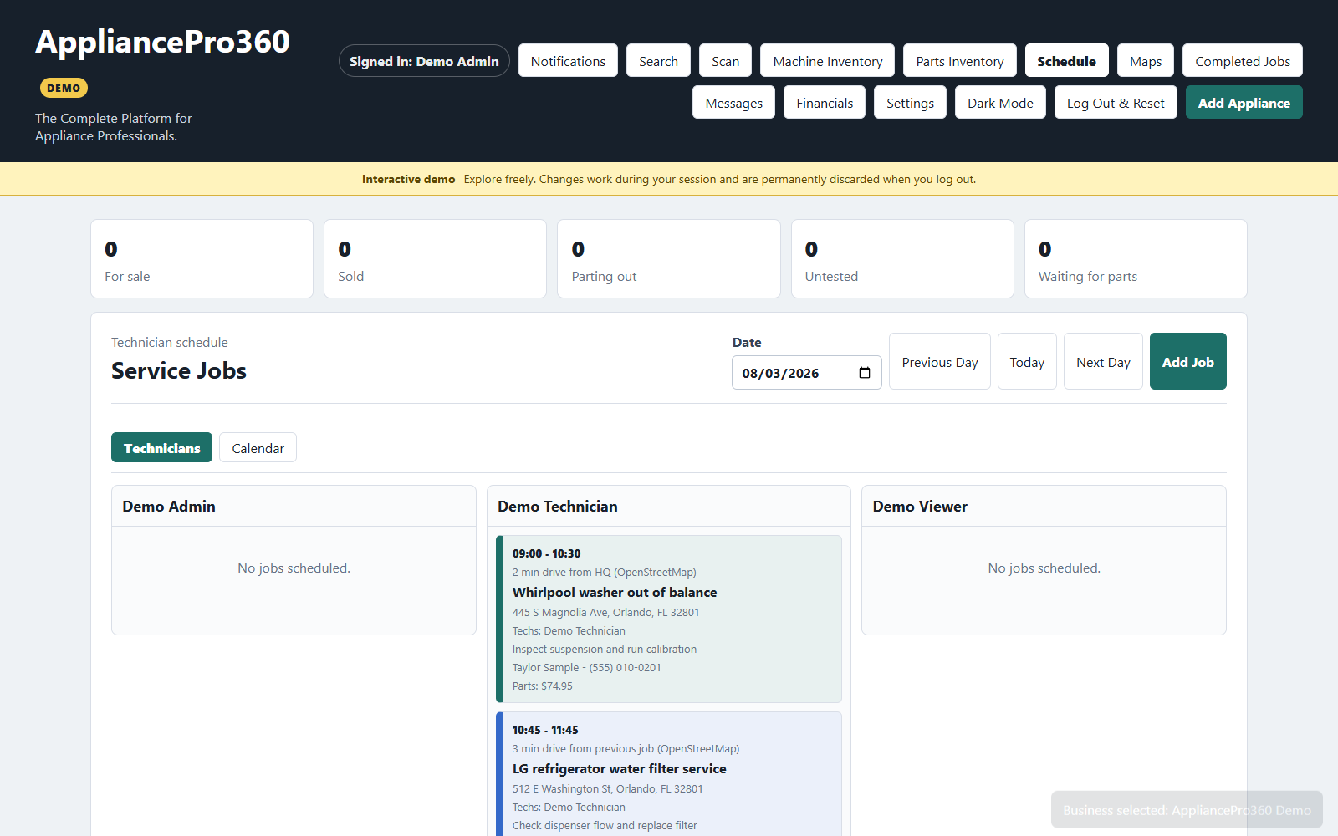Switch to the Technicians tab
Image resolution: width=1338 pixels, height=836 pixels.
[x=161, y=447]
